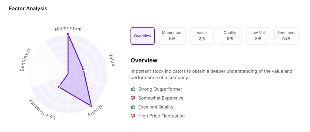
Task: Click the thumbs-down icon next to High Price Fluctuation
Action: point(133,116)
